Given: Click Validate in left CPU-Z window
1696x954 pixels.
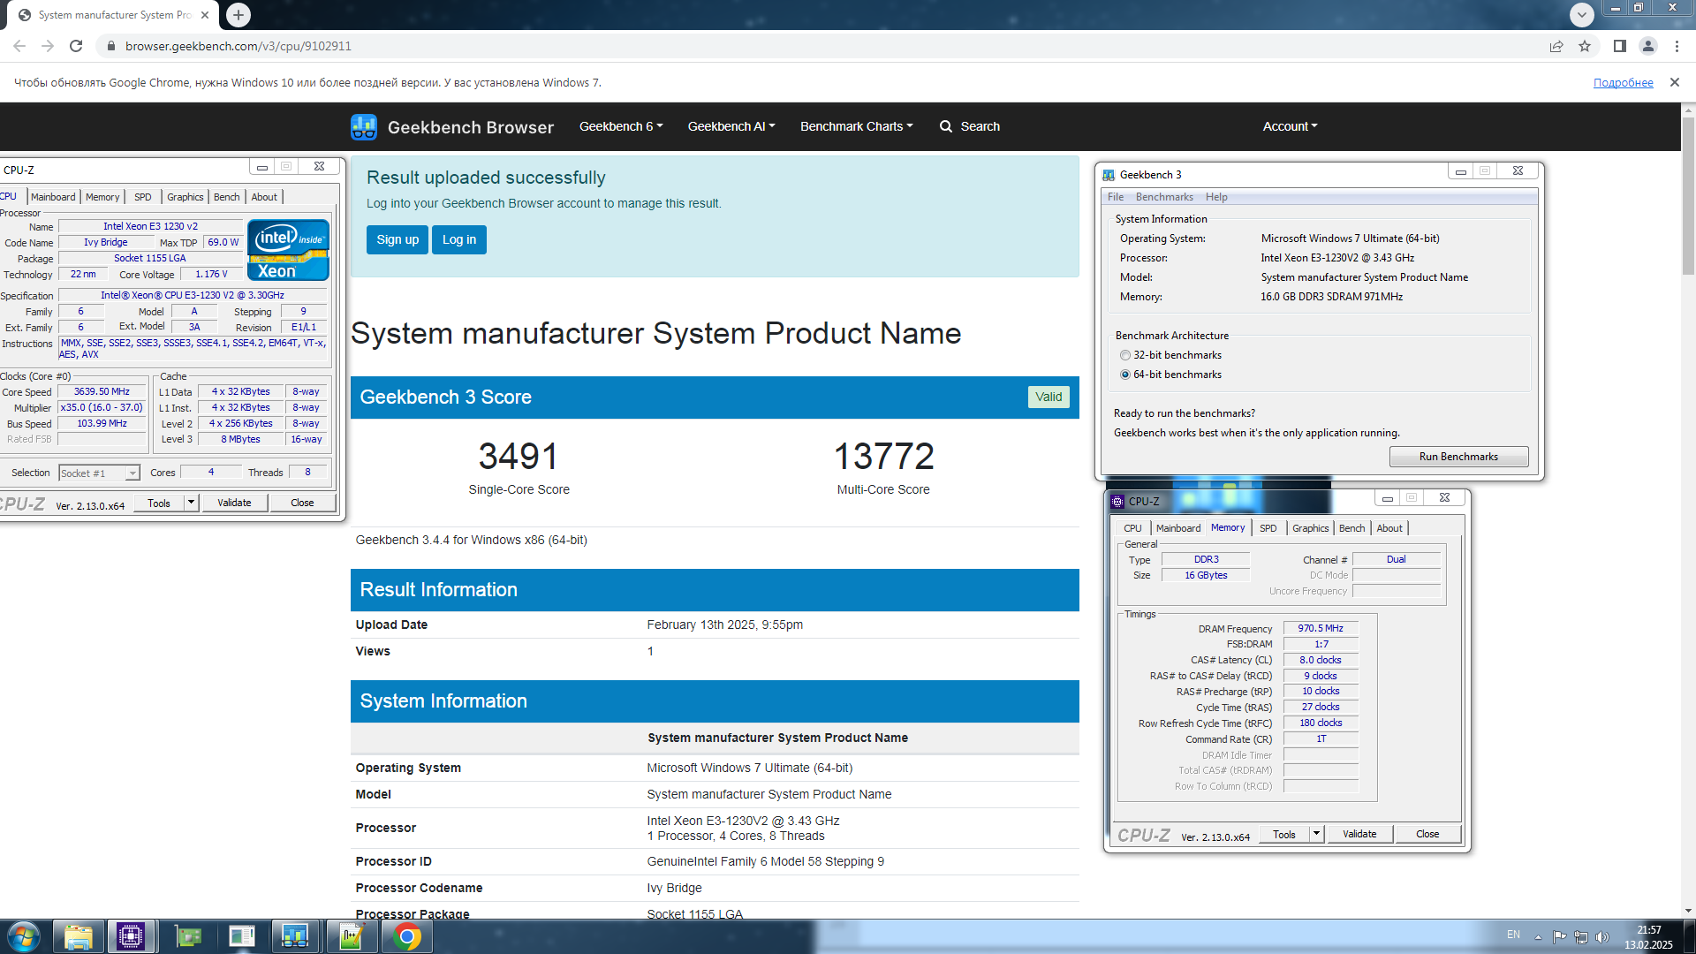Looking at the screenshot, I should coord(234,503).
